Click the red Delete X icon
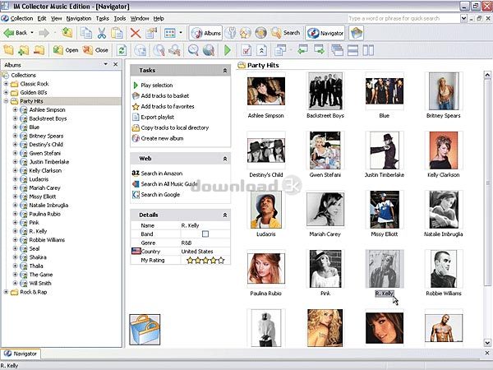The image size is (493, 370). tap(136, 33)
